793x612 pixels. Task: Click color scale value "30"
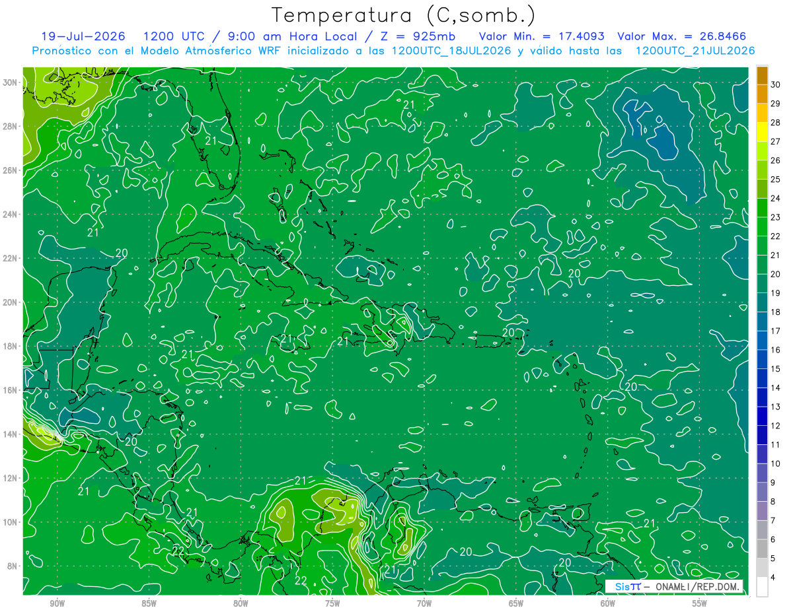(776, 85)
